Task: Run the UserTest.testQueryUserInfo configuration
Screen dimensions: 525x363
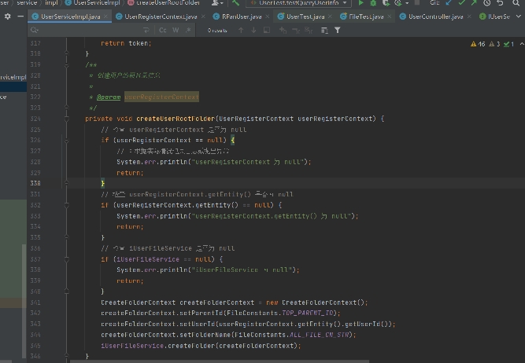Action: click(360, 3)
